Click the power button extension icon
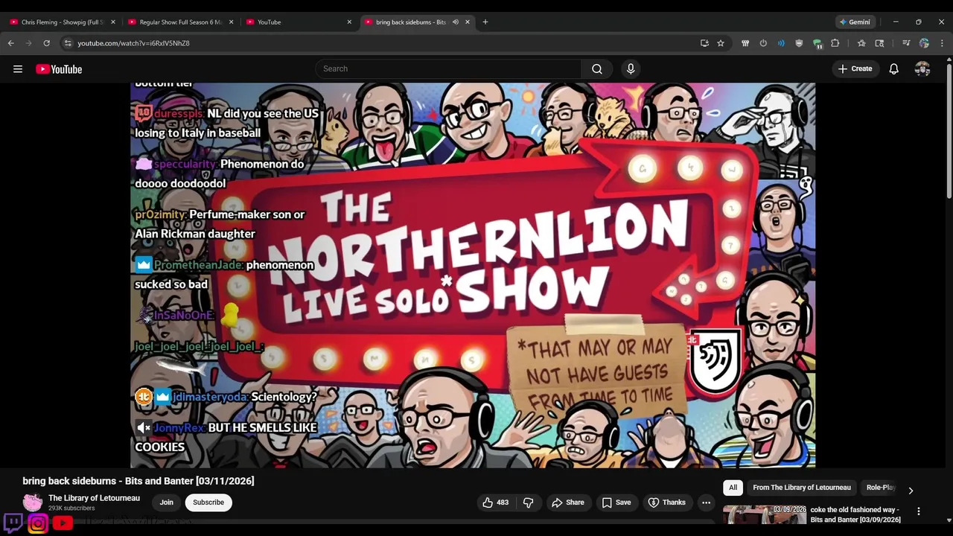This screenshot has width=953, height=536. (763, 43)
